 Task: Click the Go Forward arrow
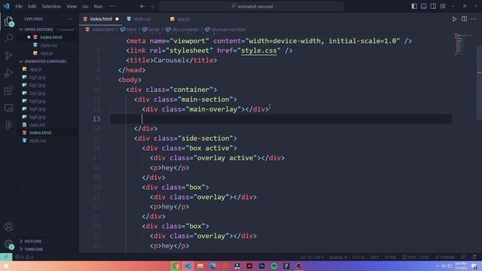pyautogui.click(x=152, y=6)
